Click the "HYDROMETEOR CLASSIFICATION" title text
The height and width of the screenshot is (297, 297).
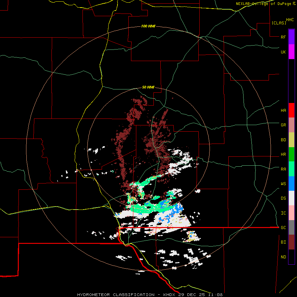(x=116, y=295)
